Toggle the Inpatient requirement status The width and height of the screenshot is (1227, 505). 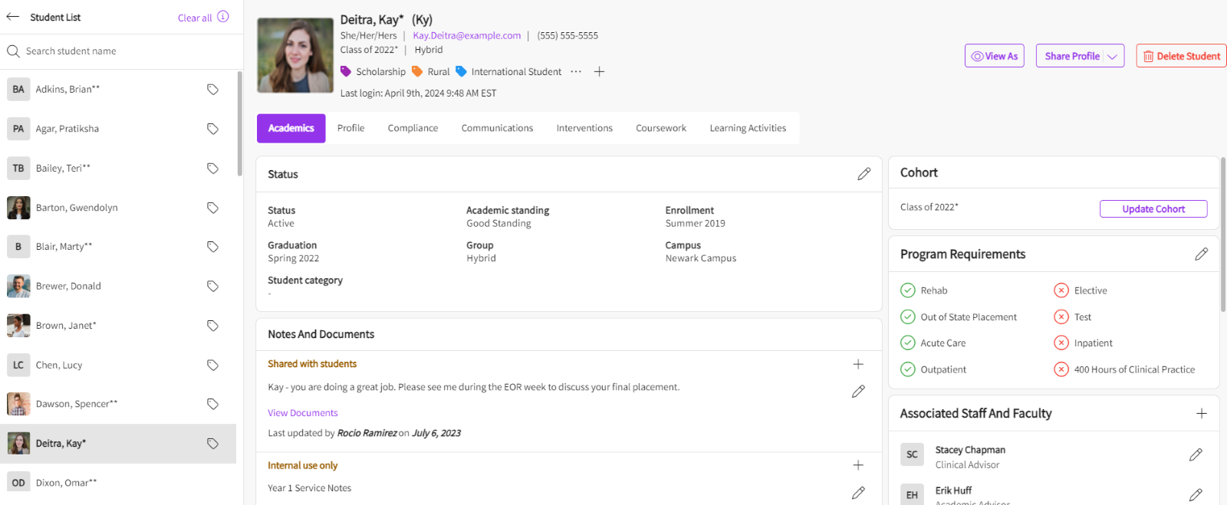[x=1061, y=343]
